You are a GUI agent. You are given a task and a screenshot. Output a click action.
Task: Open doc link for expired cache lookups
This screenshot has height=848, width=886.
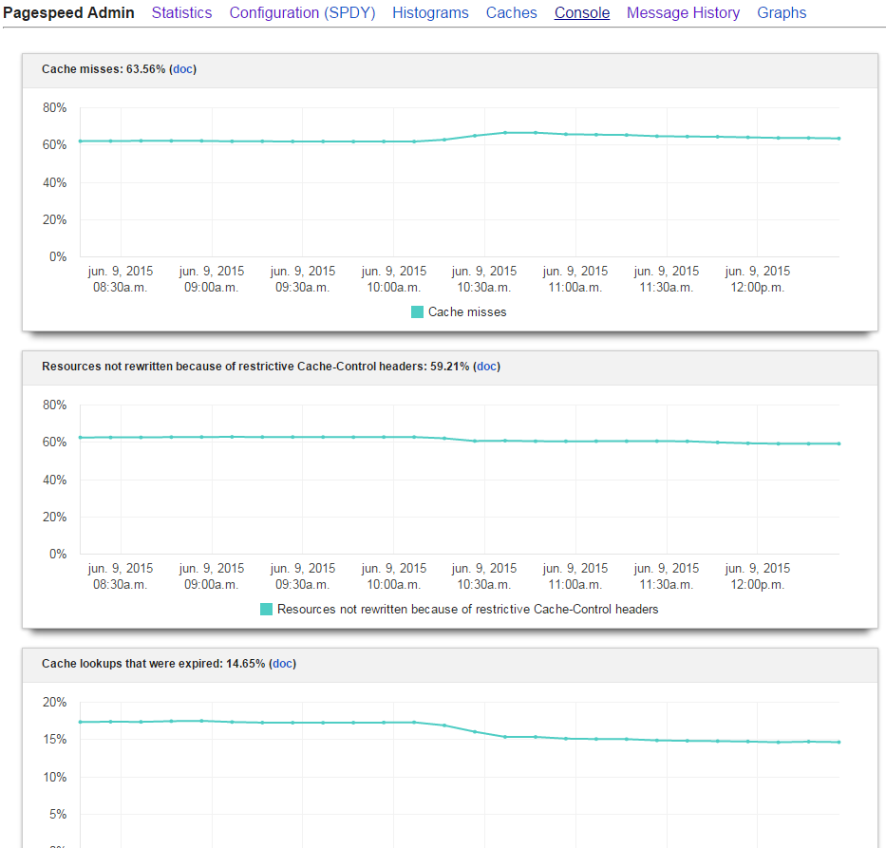click(282, 663)
